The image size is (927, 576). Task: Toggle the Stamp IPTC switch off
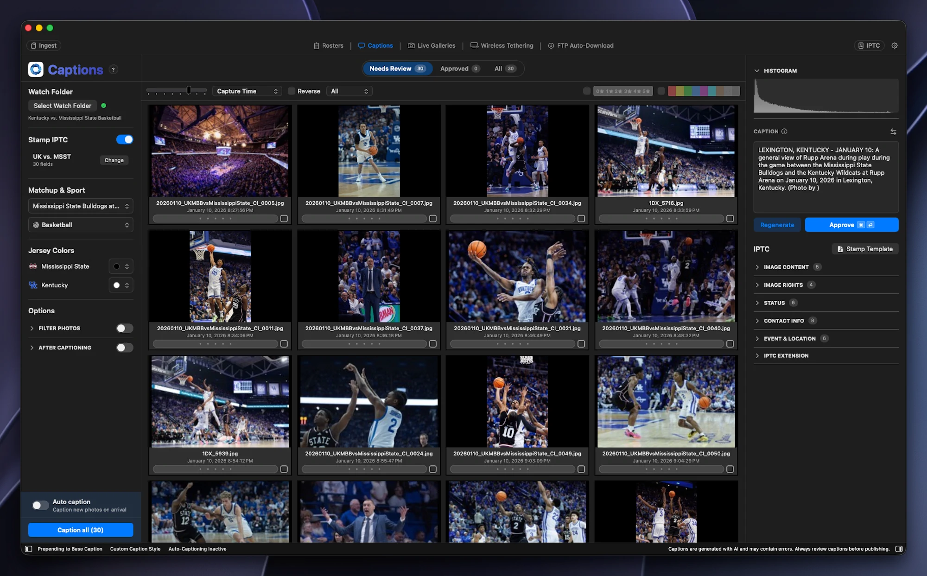(x=125, y=139)
